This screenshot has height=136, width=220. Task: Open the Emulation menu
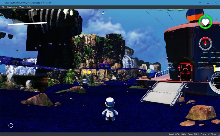pos(12,7)
